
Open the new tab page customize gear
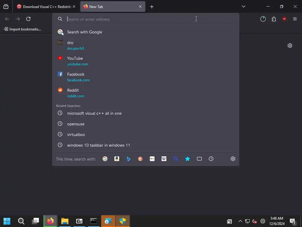point(290,46)
